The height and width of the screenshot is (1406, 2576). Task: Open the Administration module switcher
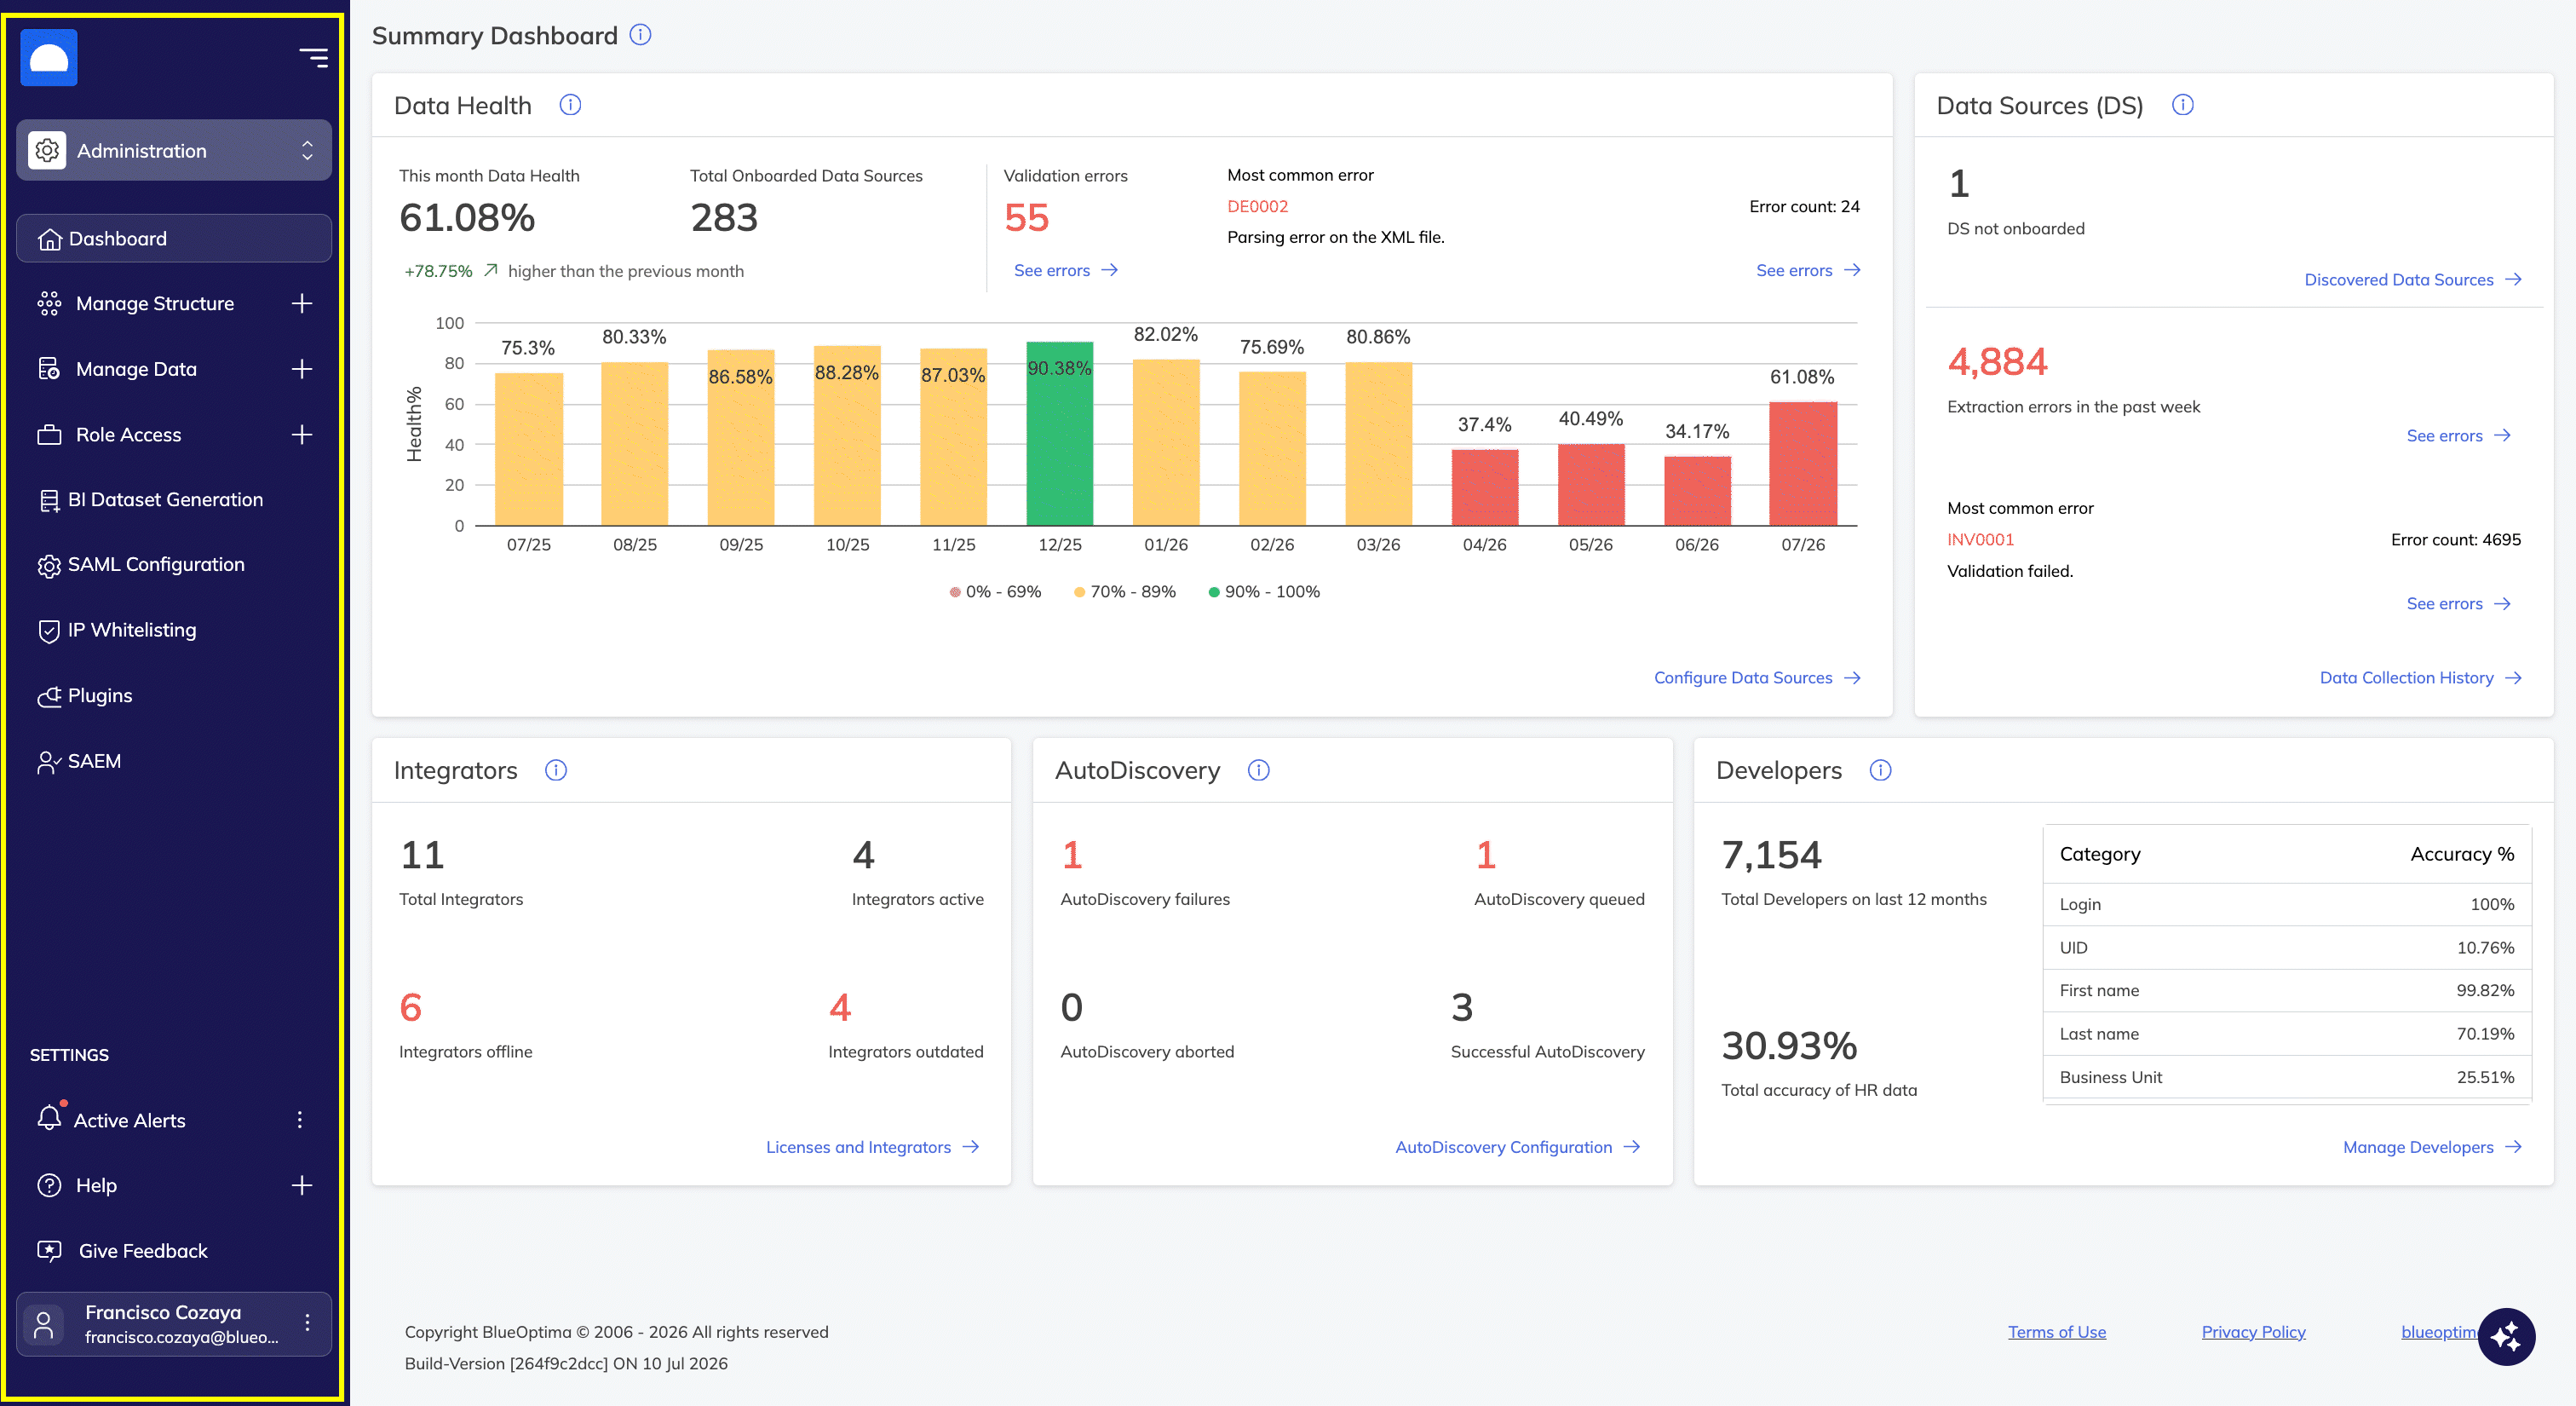pyautogui.click(x=174, y=150)
